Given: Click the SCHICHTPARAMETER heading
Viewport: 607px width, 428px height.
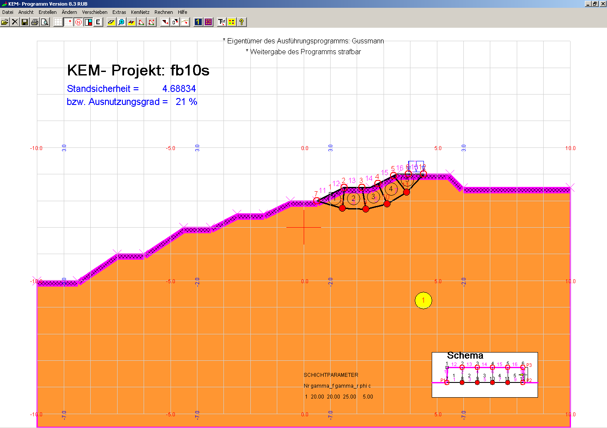Looking at the screenshot, I should (331, 375).
